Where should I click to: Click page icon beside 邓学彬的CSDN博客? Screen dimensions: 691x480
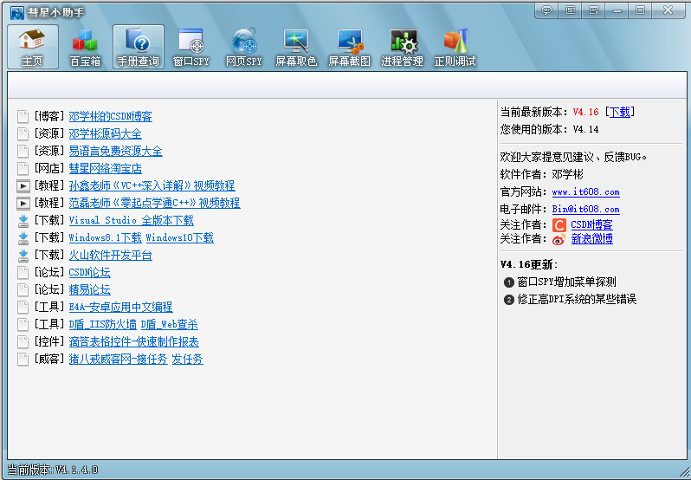[23, 116]
